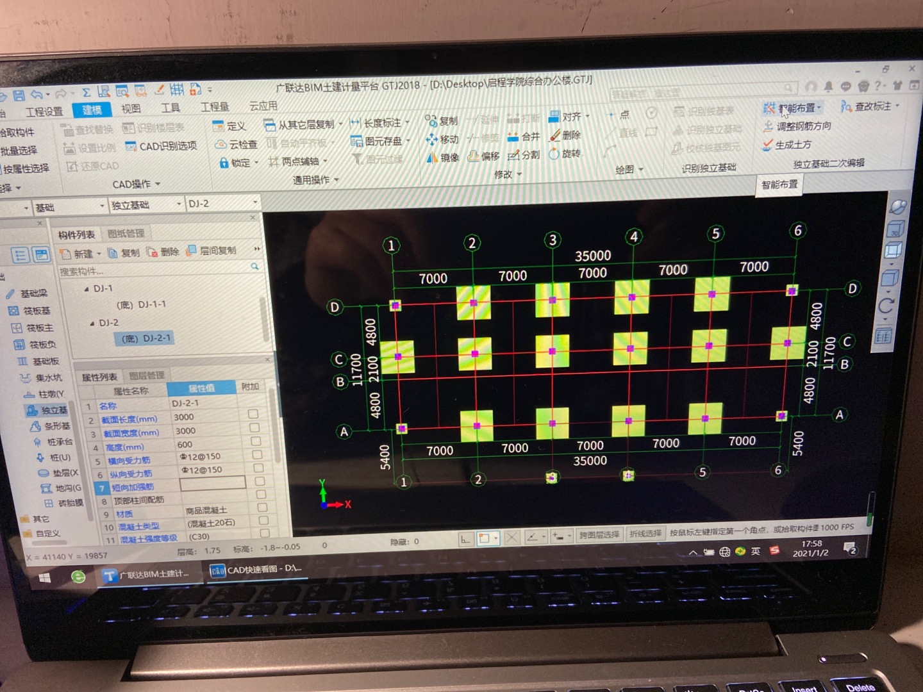Expand the 智能布置 dropdown
Screen dimensions: 923x692
(819, 108)
